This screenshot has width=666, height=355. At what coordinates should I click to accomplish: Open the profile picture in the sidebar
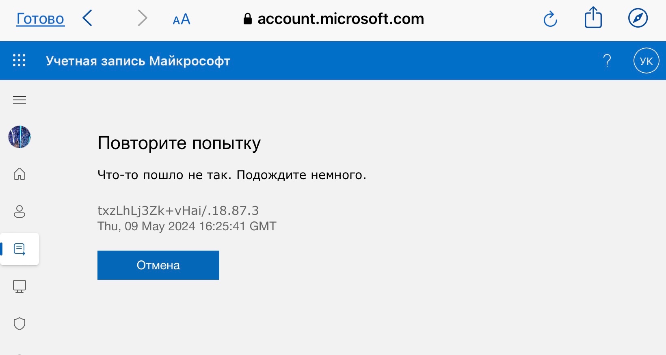tap(19, 137)
